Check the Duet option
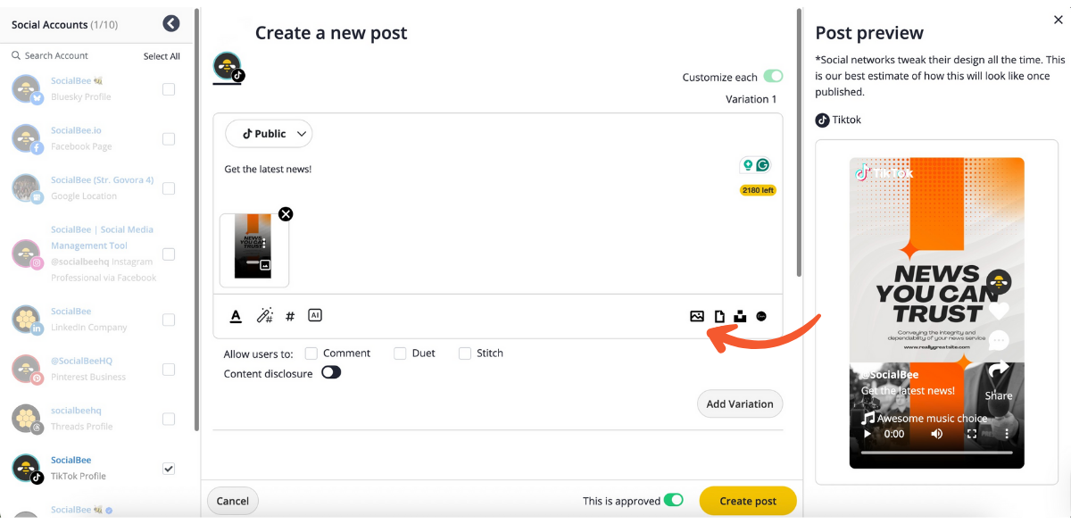 pos(400,353)
